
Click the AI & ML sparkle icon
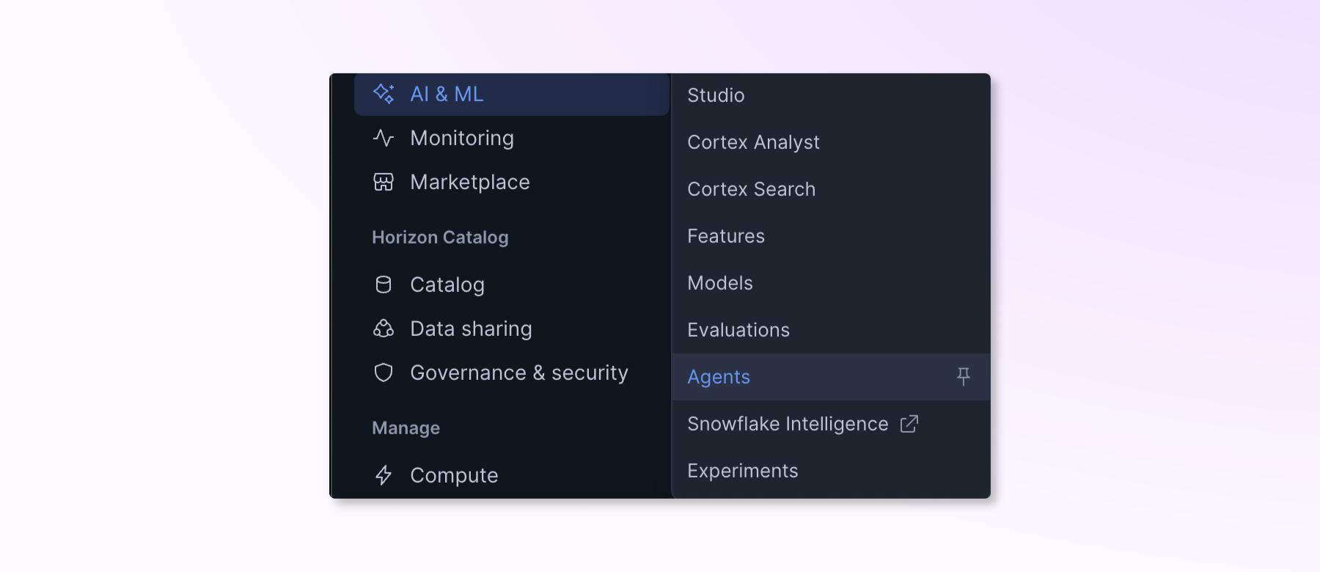(x=384, y=94)
